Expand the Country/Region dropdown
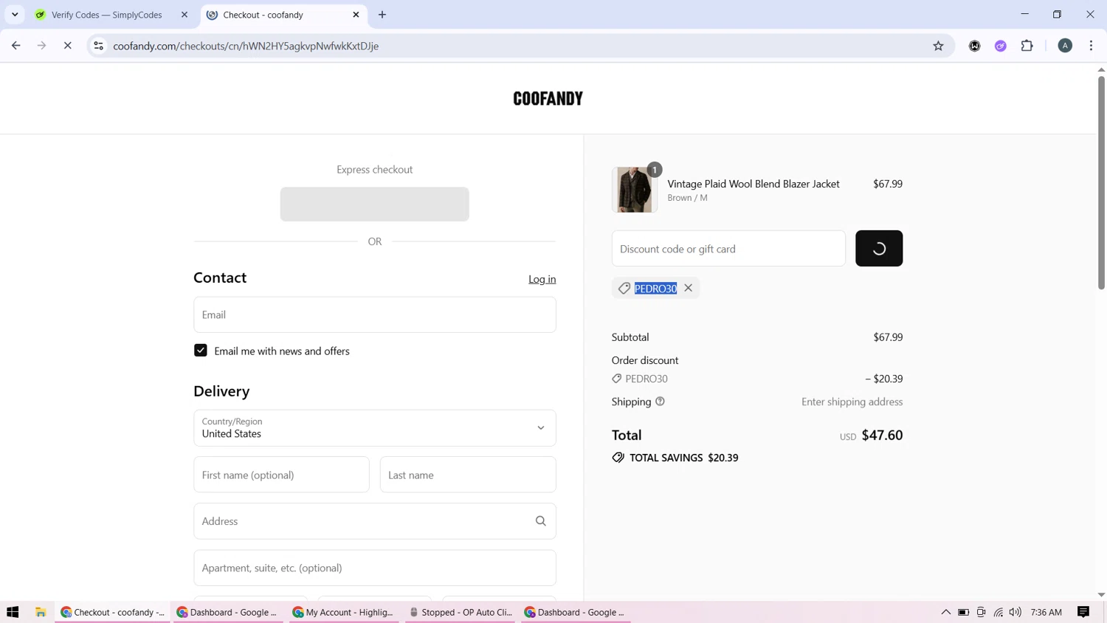The width and height of the screenshot is (1107, 623). (375, 428)
